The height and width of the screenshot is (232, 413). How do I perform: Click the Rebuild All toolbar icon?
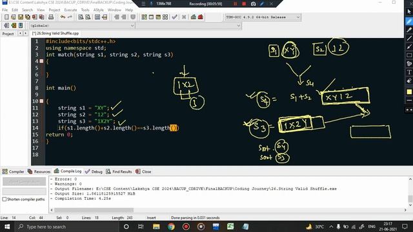coord(165,17)
